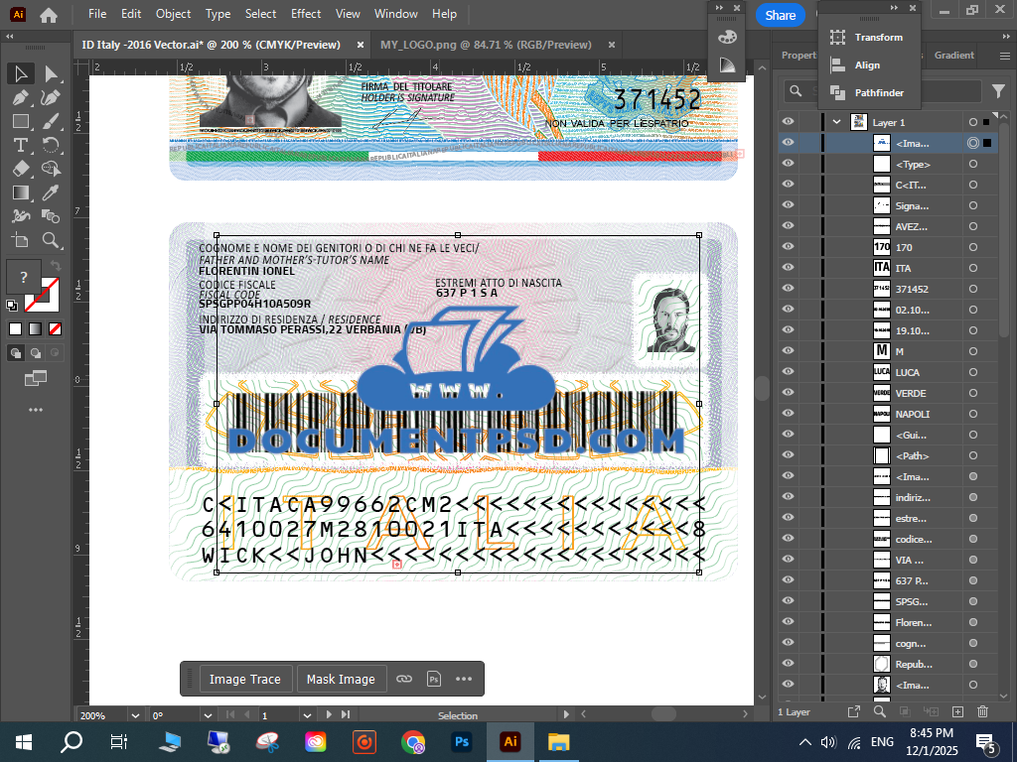Select the Artboard tool
The width and height of the screenshot is (1017, 762).
click(x=20, y=240)
